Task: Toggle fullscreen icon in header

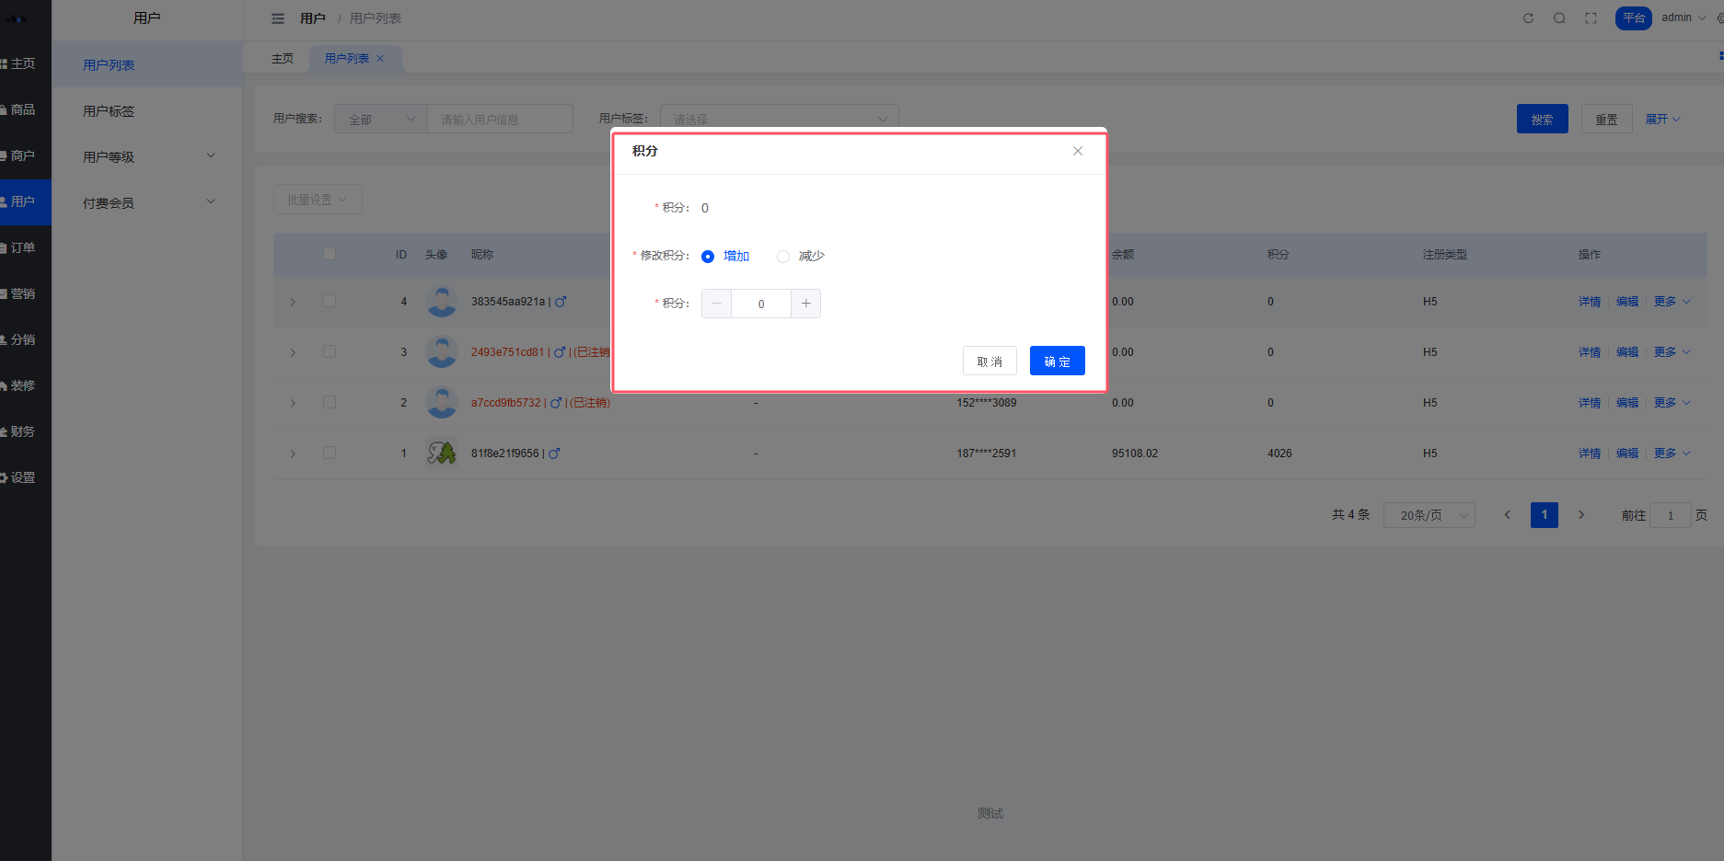Action: click(x=1591, y=18)
